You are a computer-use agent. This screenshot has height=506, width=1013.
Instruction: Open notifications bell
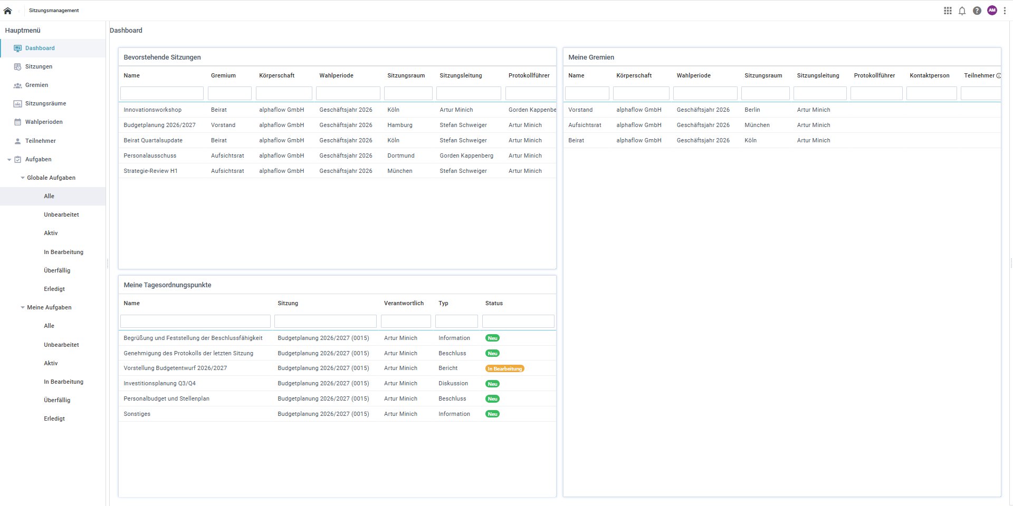962,11
